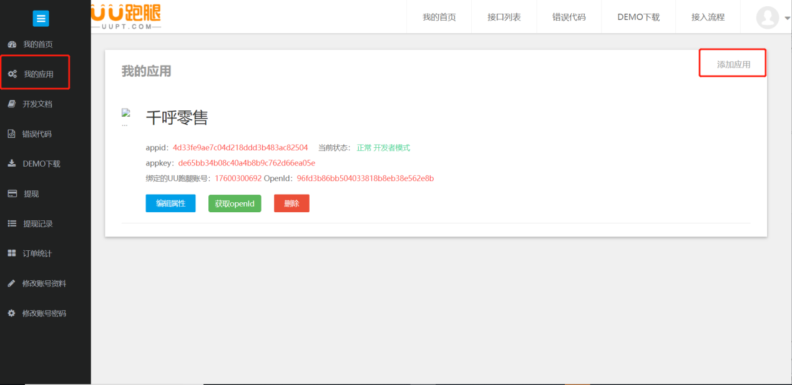Image resolution: width=792 pixels, height=385 pixels.
Task: Toggle the blue hamburger menu button
Action: click(41, 19)
